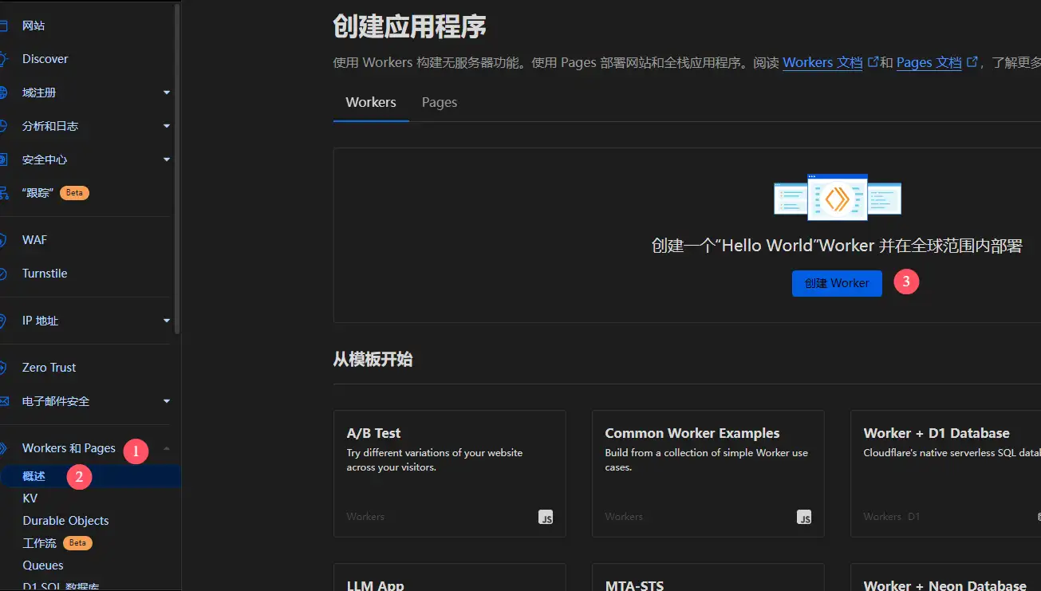Image resolution: width=1041 pixels, height=591 pixels.
Task: Click the Beta badge next to 工作流
Action: tap(77, 543)
